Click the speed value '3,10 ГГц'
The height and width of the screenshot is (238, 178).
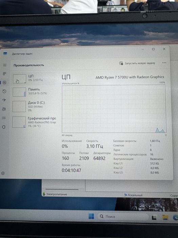[x=95, y=146]
